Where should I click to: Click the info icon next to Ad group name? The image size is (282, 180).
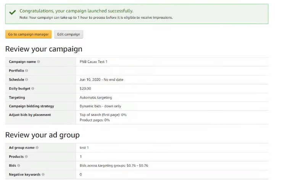tap(37, 148)
